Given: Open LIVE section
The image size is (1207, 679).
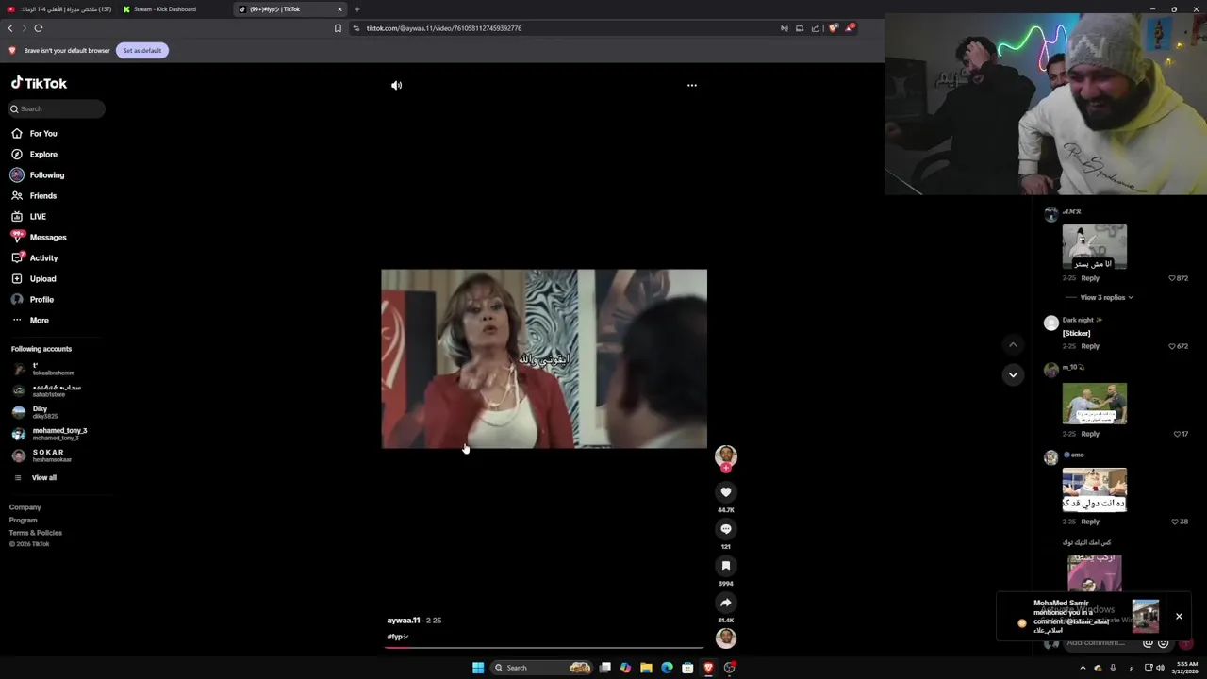Looking at the screenshot, I should [38, 217].
